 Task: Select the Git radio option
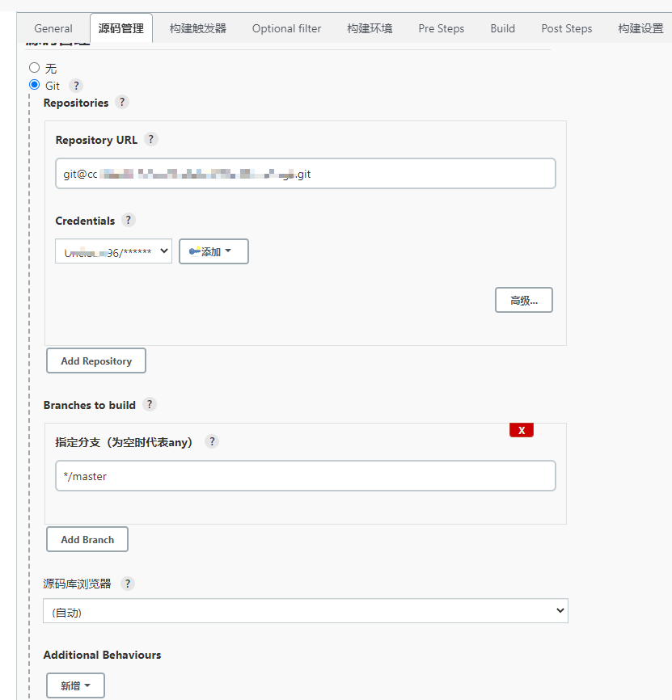[x=35, y=85]
